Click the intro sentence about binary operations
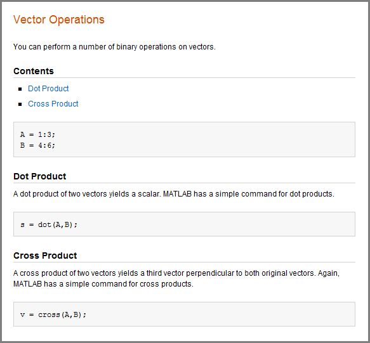370x343 pixels. coord(114,47)
